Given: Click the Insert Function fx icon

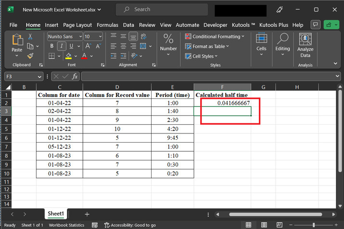Looking at the screenshot, I should coord(75,76).
